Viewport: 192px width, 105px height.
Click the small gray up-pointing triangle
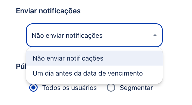[155, 35]
